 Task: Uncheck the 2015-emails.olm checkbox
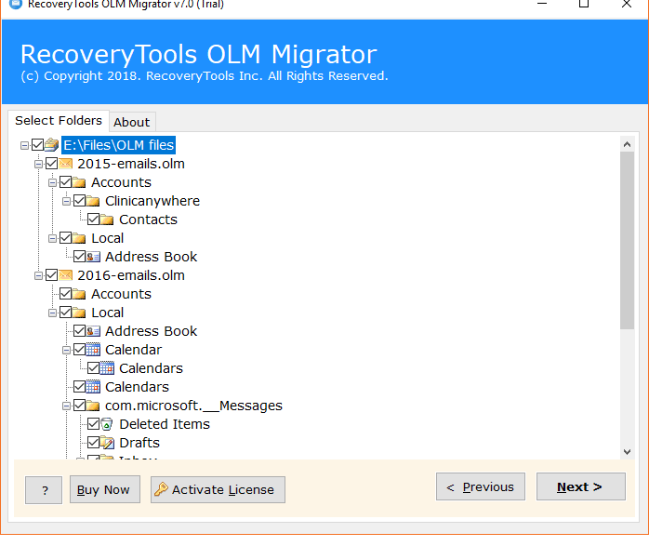51,164
